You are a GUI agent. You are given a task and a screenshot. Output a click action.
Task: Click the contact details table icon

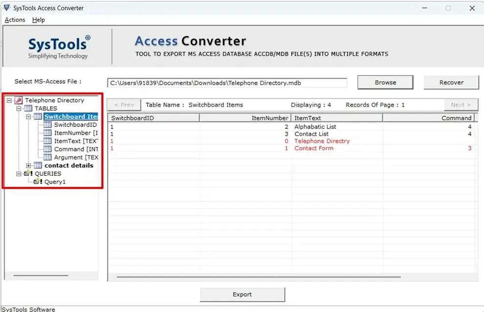pyautogui.click(x=38, y=165)
